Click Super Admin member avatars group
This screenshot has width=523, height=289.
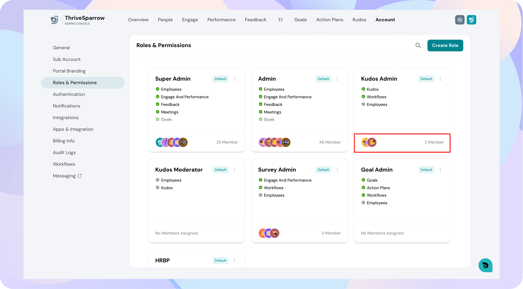[x=172, y=142]
